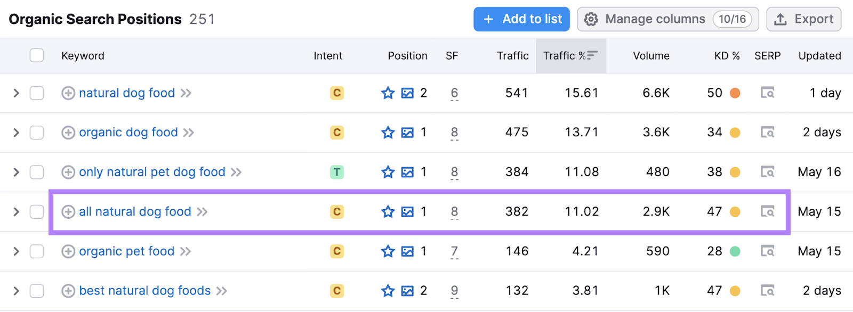Click the image SERP feature icon in natural dog food row

point(407,94)
